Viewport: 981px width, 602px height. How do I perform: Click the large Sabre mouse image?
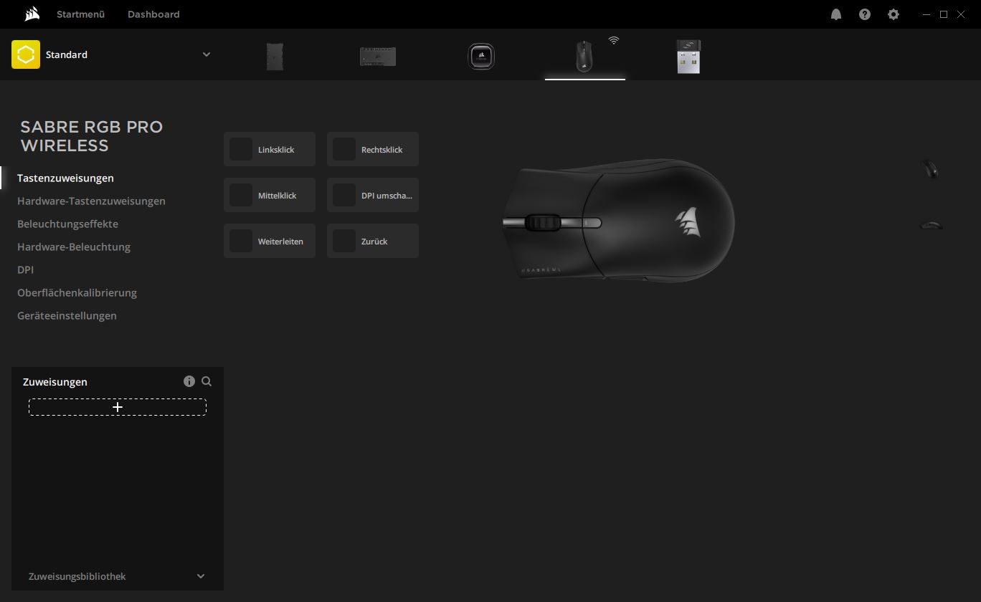tap(618, 221)
